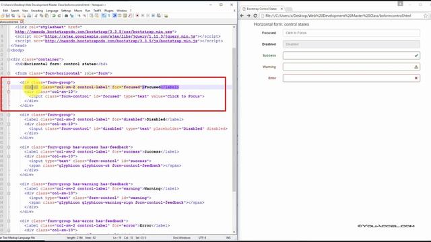Click the Paste clipboard icon

coord(46,15)
